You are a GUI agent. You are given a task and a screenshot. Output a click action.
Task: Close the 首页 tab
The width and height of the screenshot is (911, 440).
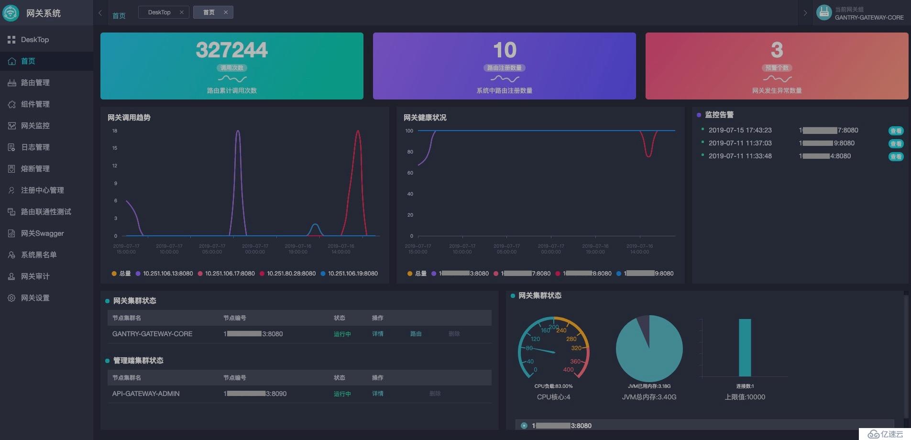[x=226, y=12]
